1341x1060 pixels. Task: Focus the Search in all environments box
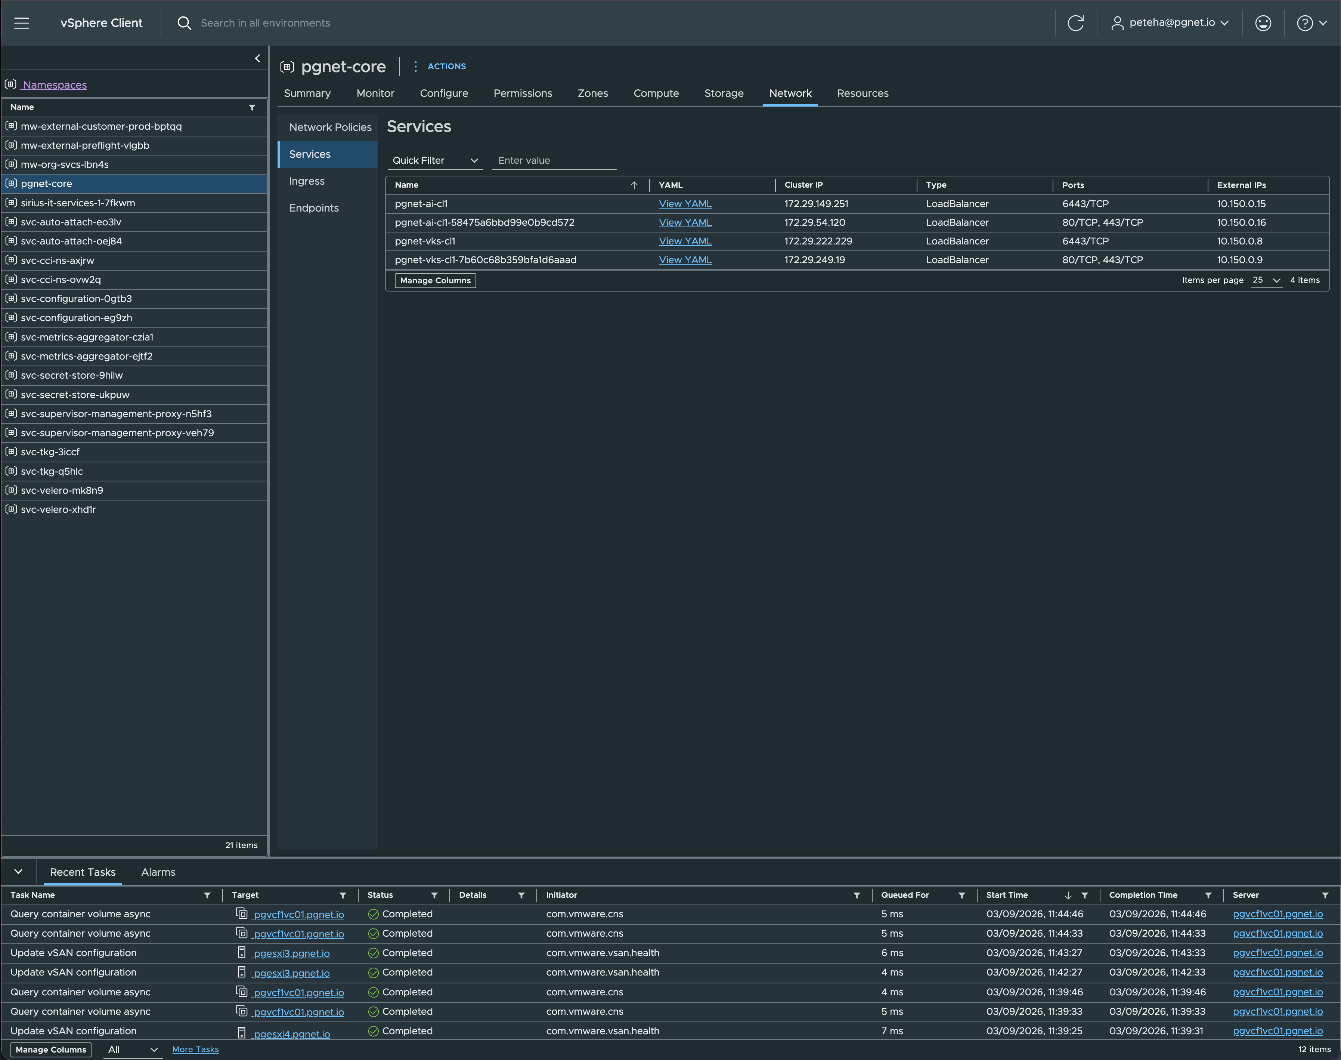266,23
